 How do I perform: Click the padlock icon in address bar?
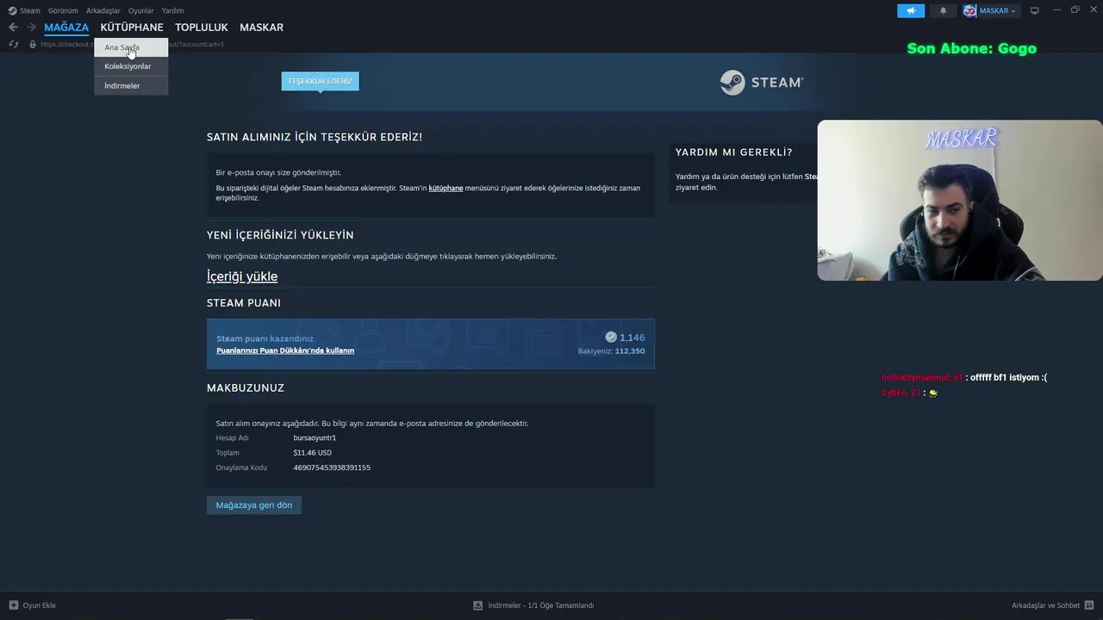click(33, 44)
